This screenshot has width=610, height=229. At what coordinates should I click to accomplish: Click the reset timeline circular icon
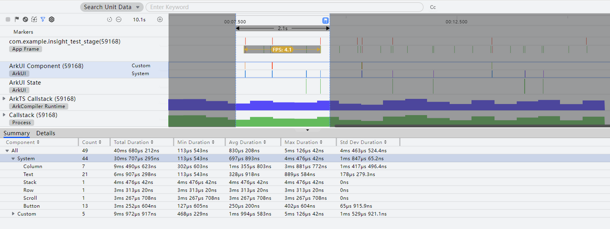[110, 19]
